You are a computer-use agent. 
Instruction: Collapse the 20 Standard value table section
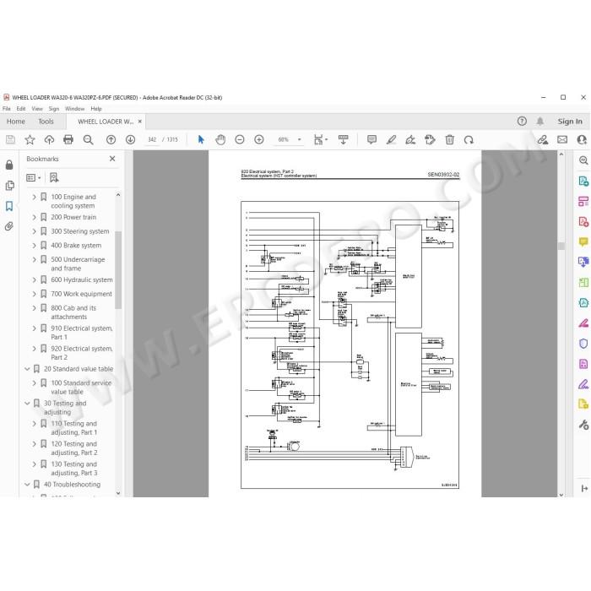(27, 369)
